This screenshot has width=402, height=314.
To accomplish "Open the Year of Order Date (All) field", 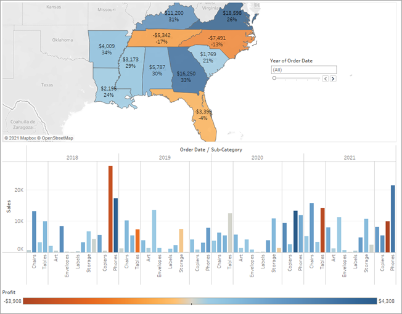I will click(303, 70).
